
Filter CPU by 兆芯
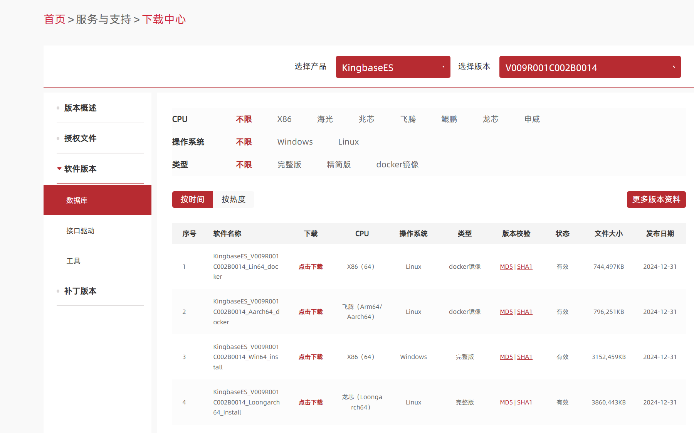point(366,119)
